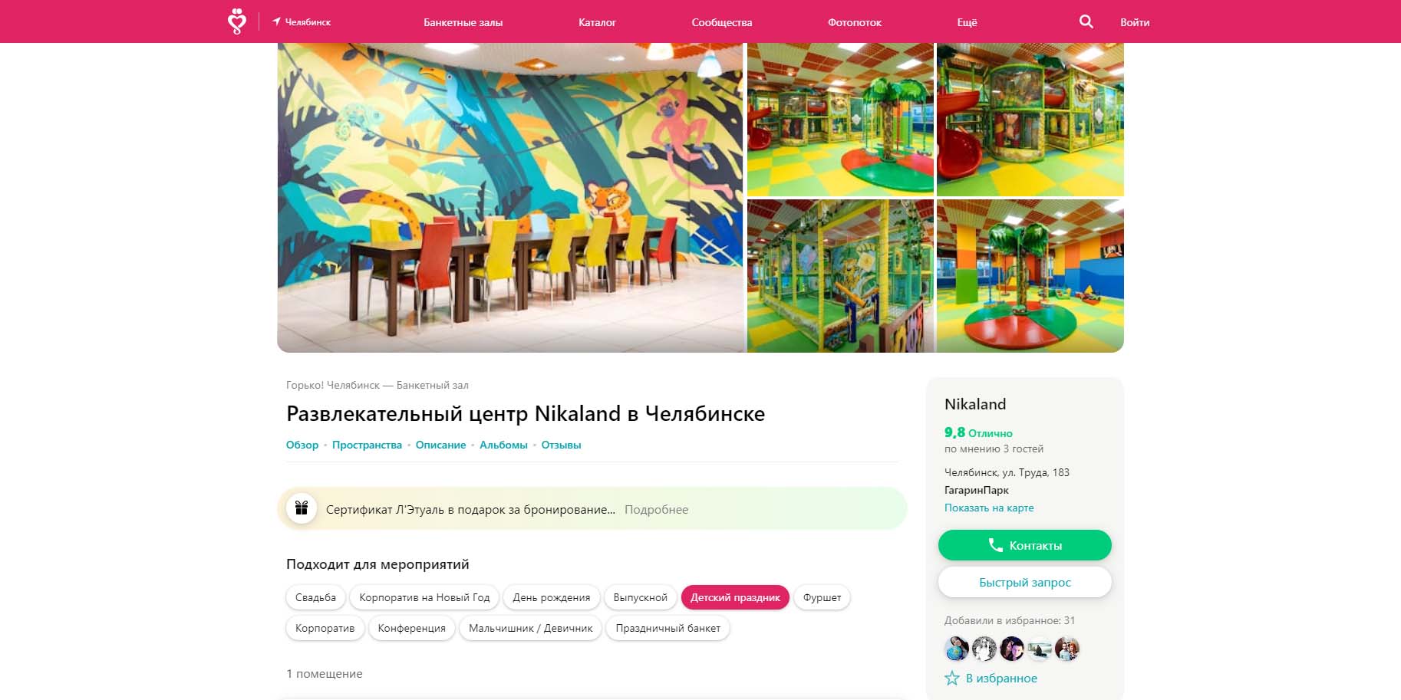1401x700 pixels.
Task: Open the large jungle mural dining photo
Action: tap(510, 198)
